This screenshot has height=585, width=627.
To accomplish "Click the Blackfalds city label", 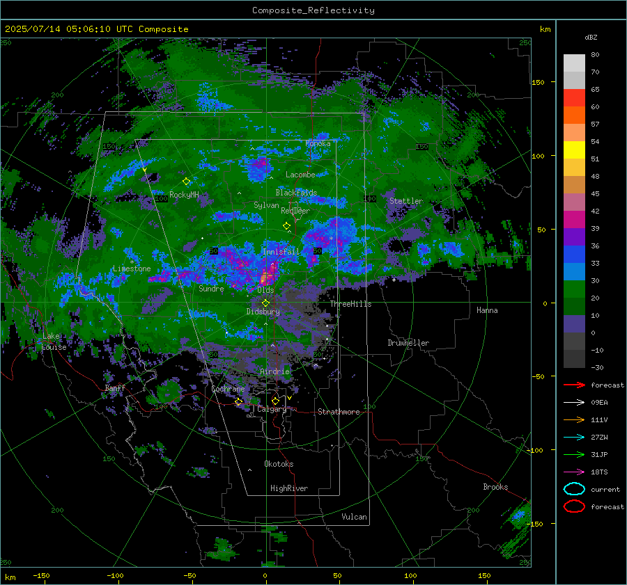I will [x=296, y=193].
